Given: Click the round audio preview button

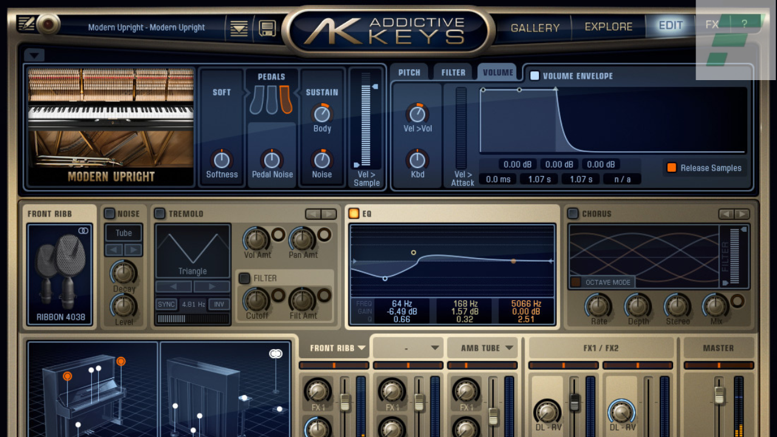Looking at the screenshot, I should click(49, 24).
